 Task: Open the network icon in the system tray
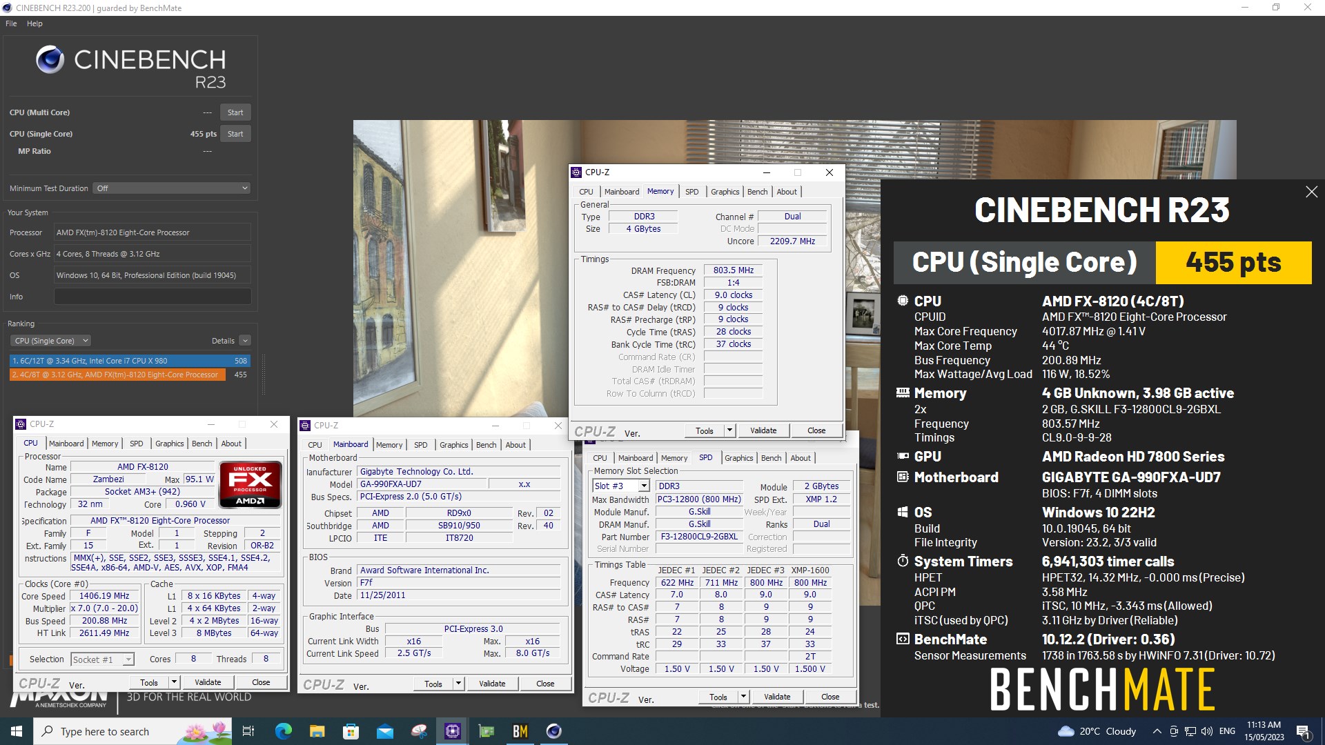pos(1190,731)
